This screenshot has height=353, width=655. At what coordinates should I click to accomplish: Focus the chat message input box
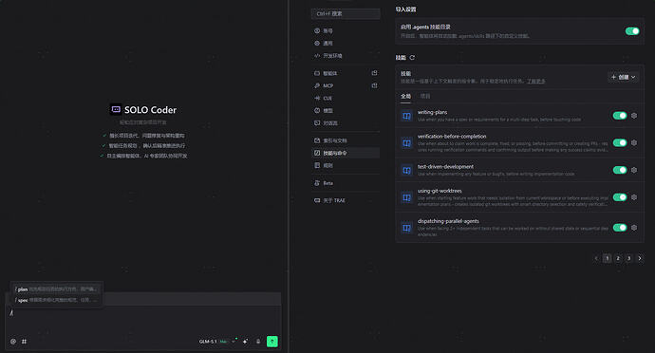pos(142,320)
